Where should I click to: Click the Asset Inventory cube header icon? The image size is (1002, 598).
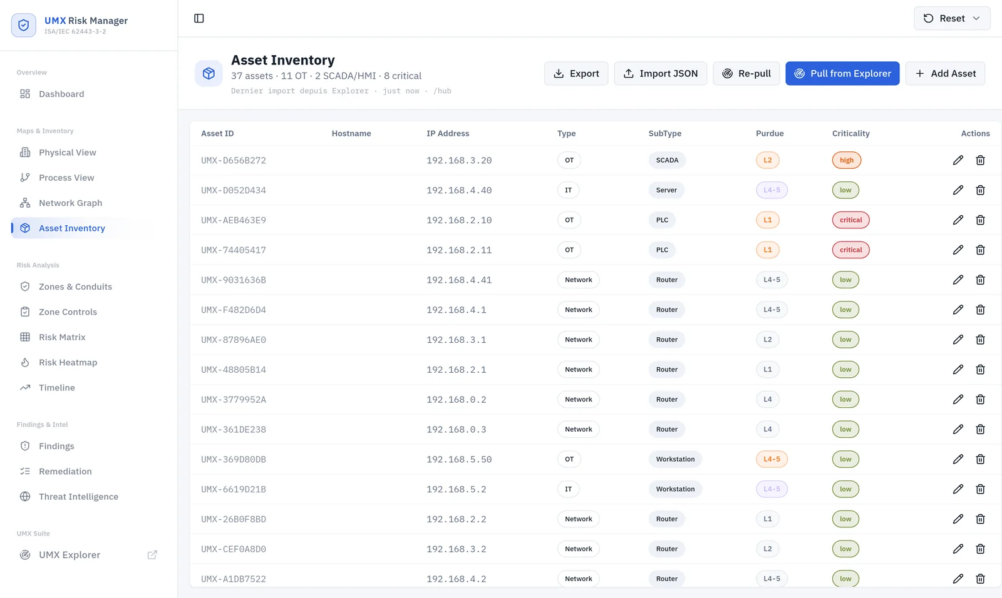(x=209, y=74)
